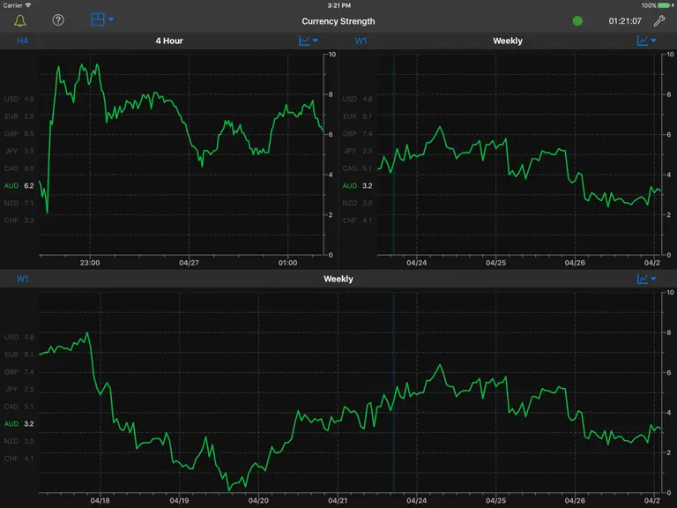
Task: Toggle CHF 4.1 in the upper Weekly panel
Action: pyautogui.click(x=358, y=220)
